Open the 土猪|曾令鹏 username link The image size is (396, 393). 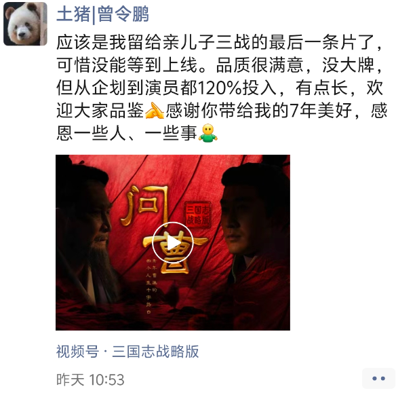coord(102,14)
